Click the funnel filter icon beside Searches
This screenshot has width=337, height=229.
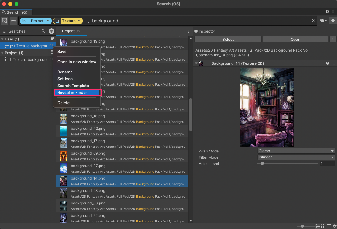coord(51,31)
